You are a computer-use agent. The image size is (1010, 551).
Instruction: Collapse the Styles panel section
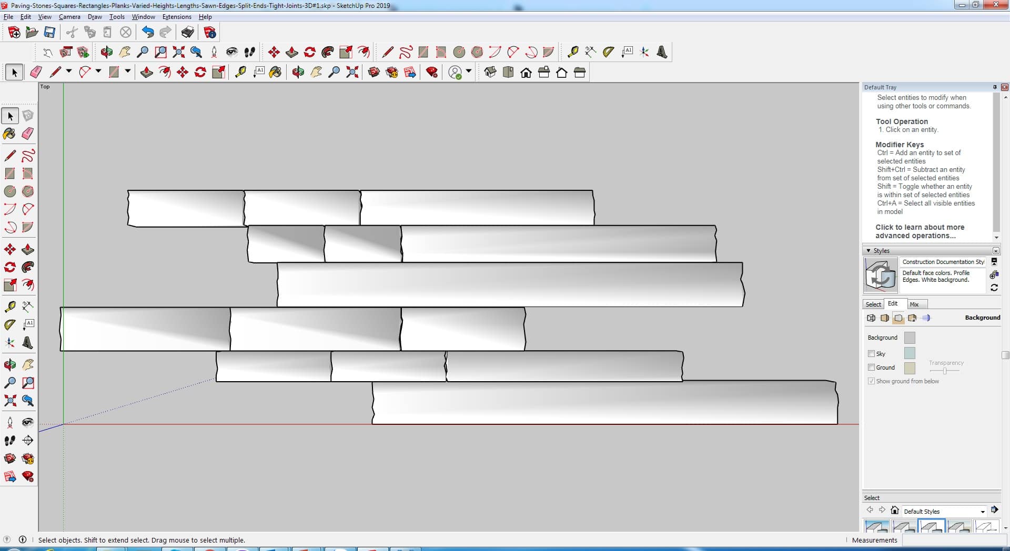868,251
